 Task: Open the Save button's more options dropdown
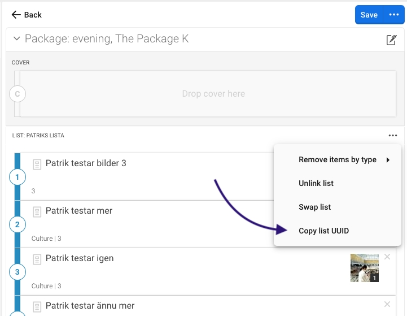point(393,15)
